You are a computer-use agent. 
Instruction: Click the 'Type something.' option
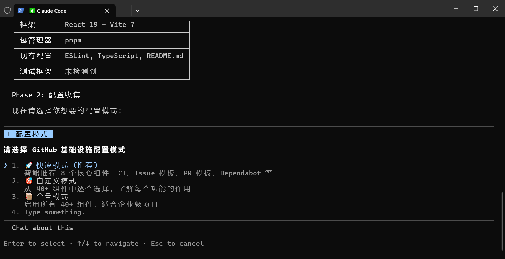(54, 212)
